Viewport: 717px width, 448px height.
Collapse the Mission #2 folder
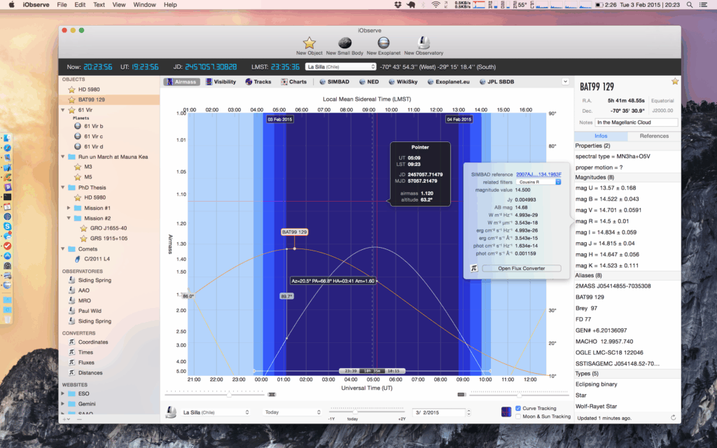(x=69, y=218)
